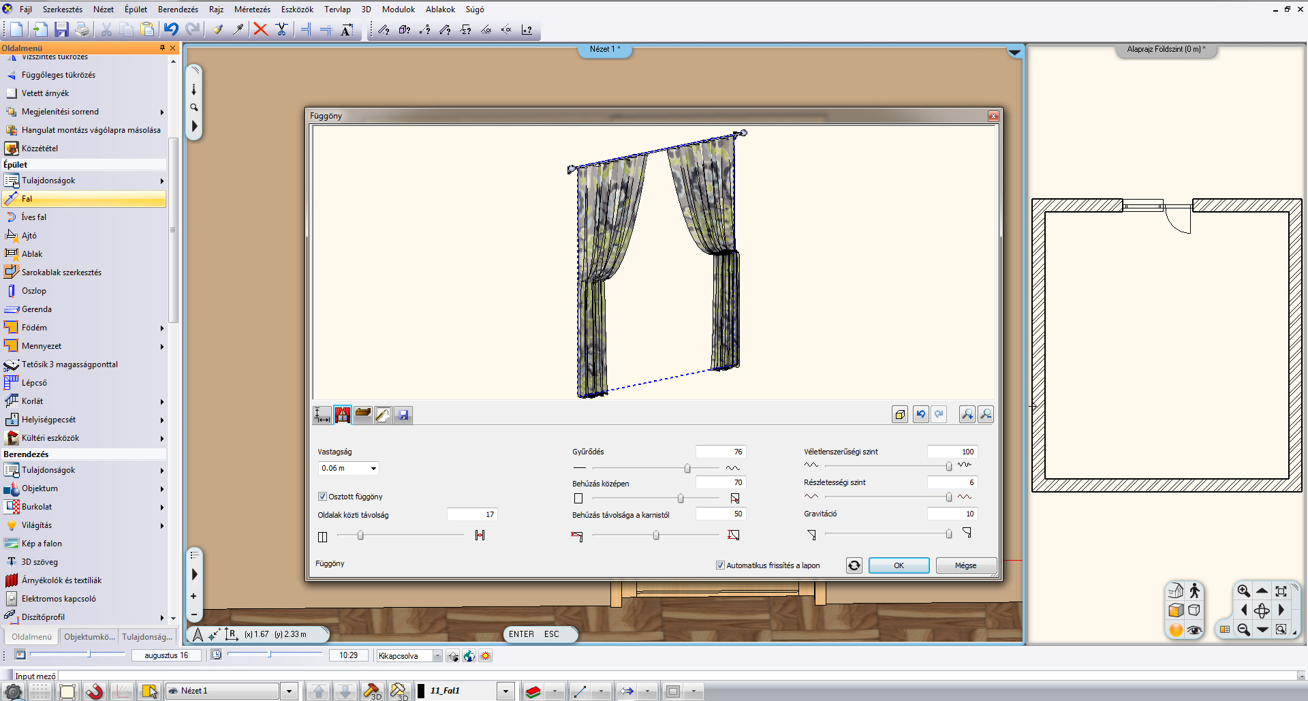Screen dimensions: 1308x701
Task: Click the blue save icon in curtain dialog
Action: click(x=403, y=415)
